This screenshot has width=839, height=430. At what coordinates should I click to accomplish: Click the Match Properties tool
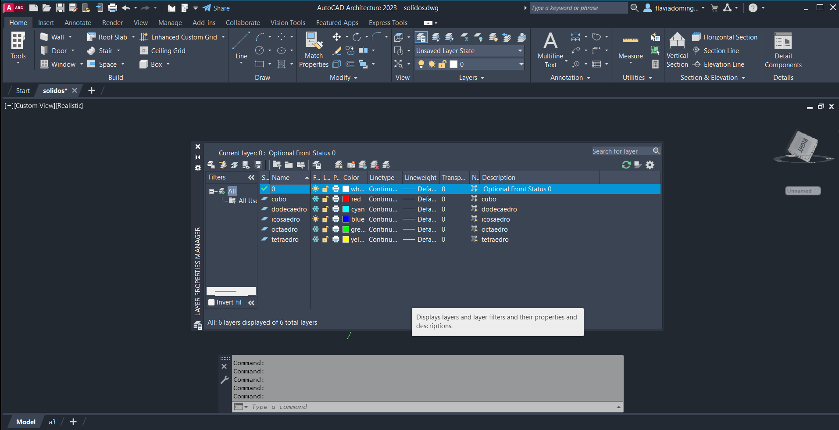(314, 50)
